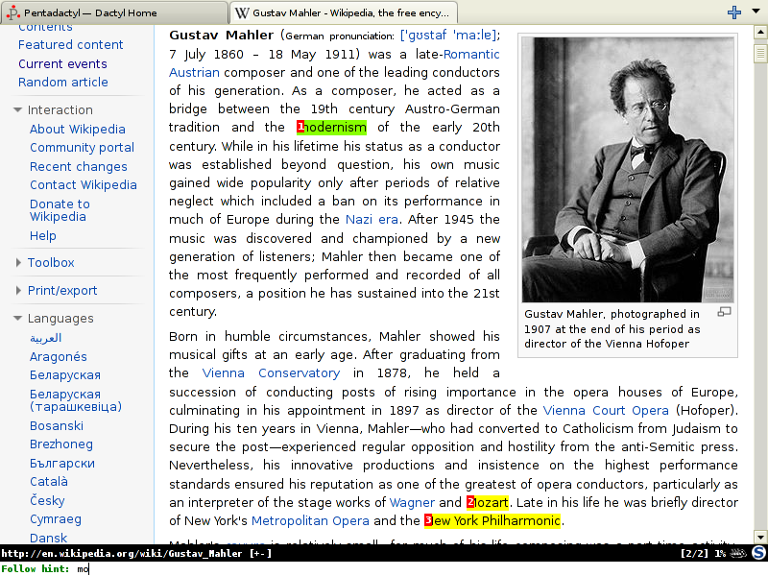
Task: Follow the highlighted Mozart hint link
Action: 488,502
